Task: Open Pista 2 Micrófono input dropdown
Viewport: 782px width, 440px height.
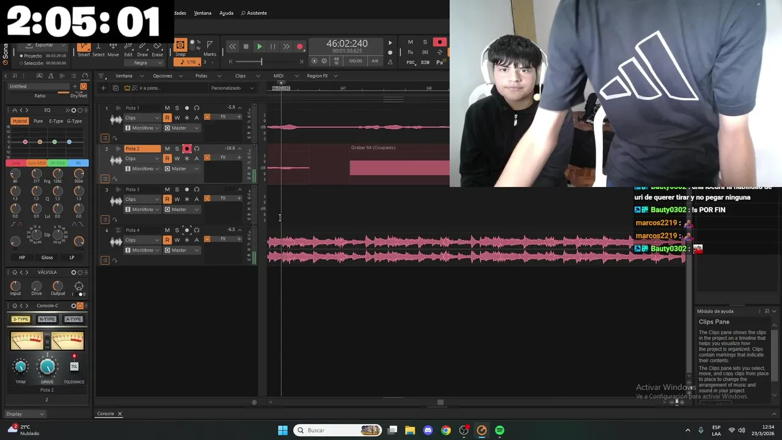Action: pos(142,169)
